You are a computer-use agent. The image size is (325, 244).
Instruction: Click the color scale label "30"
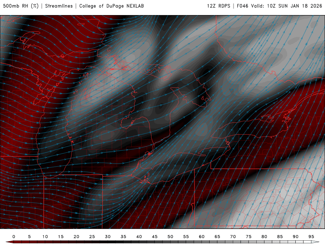(108, 237)
